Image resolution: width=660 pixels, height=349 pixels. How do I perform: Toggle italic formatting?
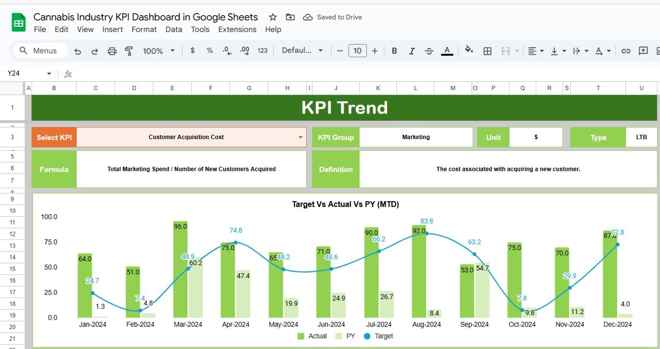(411, 51)
